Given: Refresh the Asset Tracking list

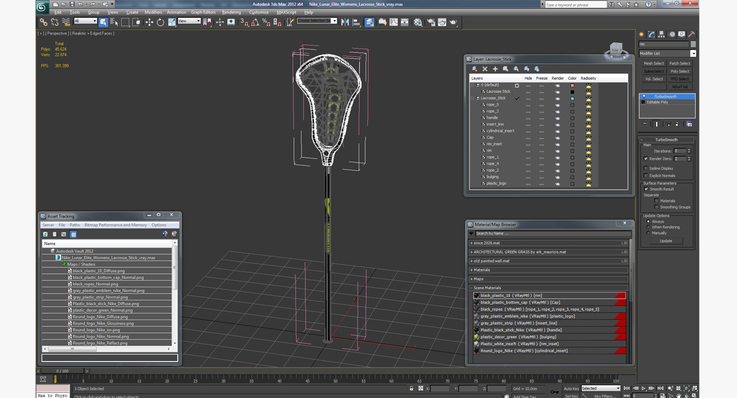Looking at the screenshot, I should 45,234.
